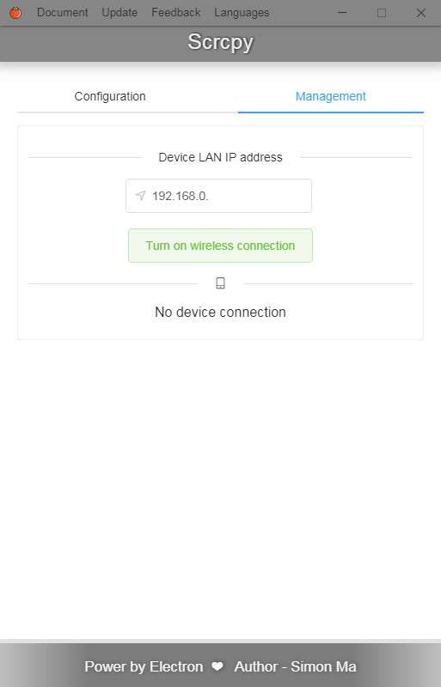441x687 pixels.
Task: Turn on wireless connection
Action: [x=220, y=246]
